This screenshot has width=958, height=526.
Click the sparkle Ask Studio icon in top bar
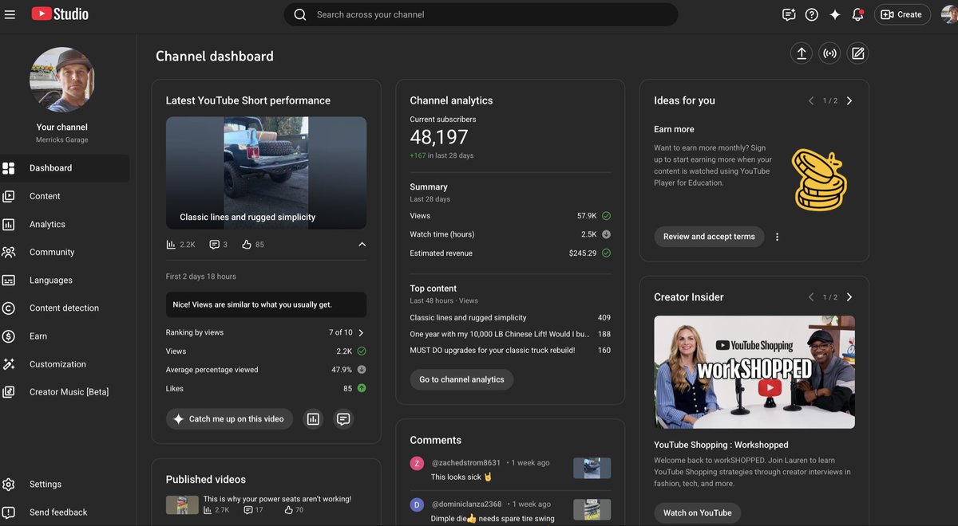coord(835,14)
